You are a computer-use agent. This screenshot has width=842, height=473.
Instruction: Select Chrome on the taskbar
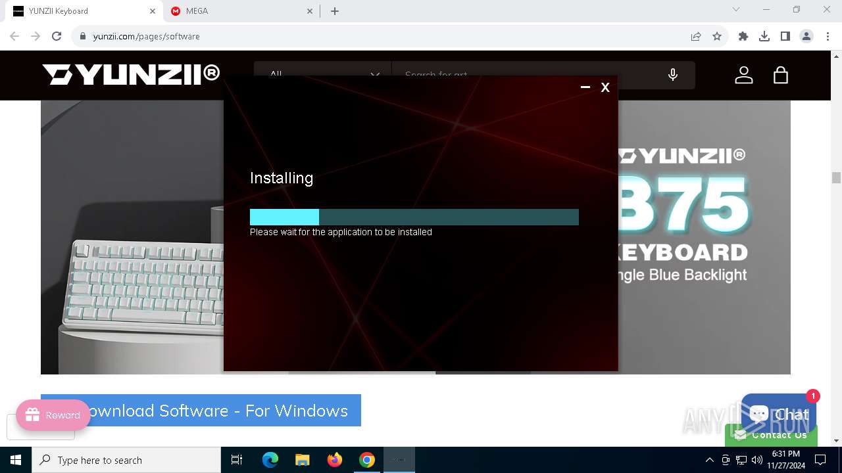367,460
